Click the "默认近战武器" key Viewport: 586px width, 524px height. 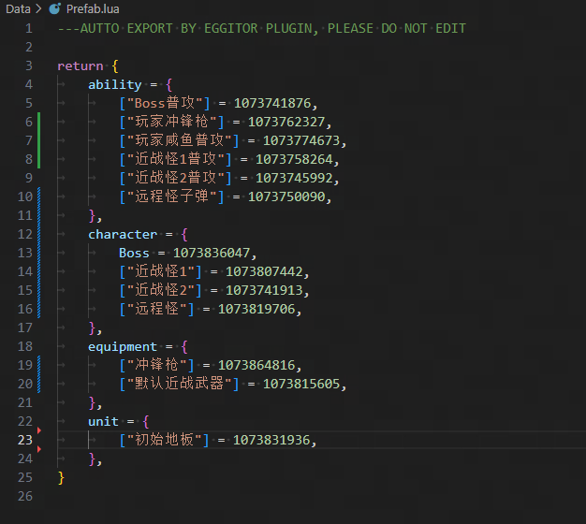(179, 384)
